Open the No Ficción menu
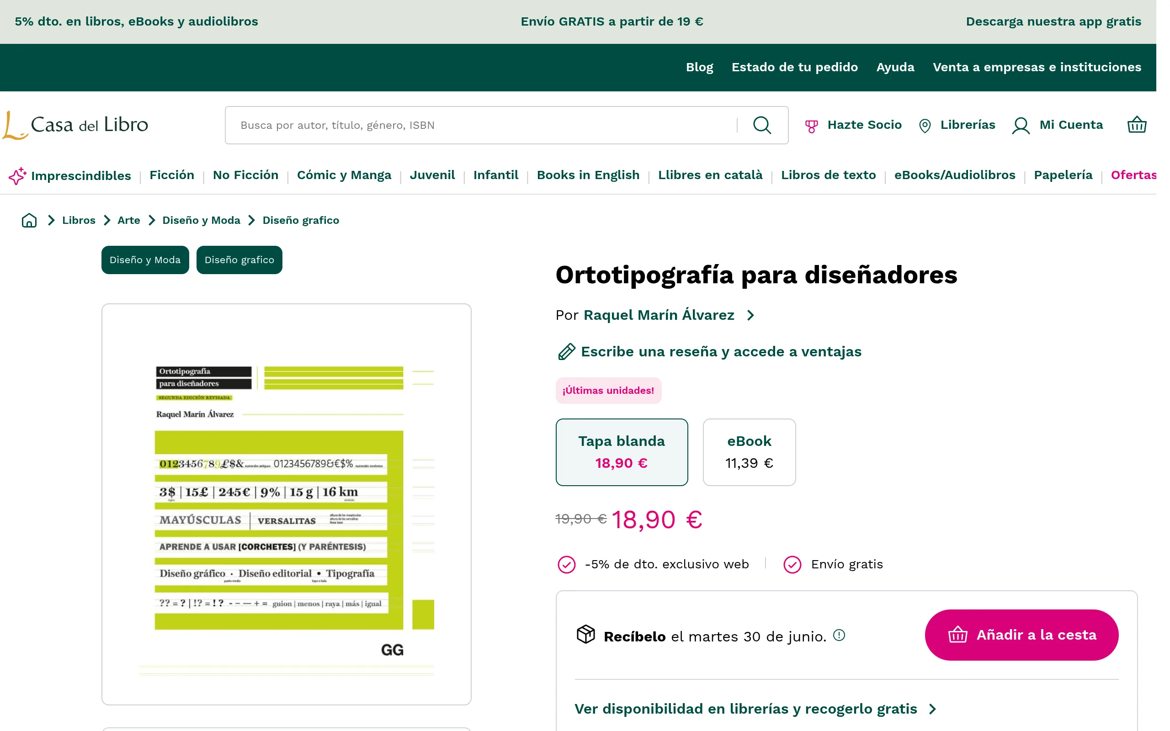 (x=245, y=175)
